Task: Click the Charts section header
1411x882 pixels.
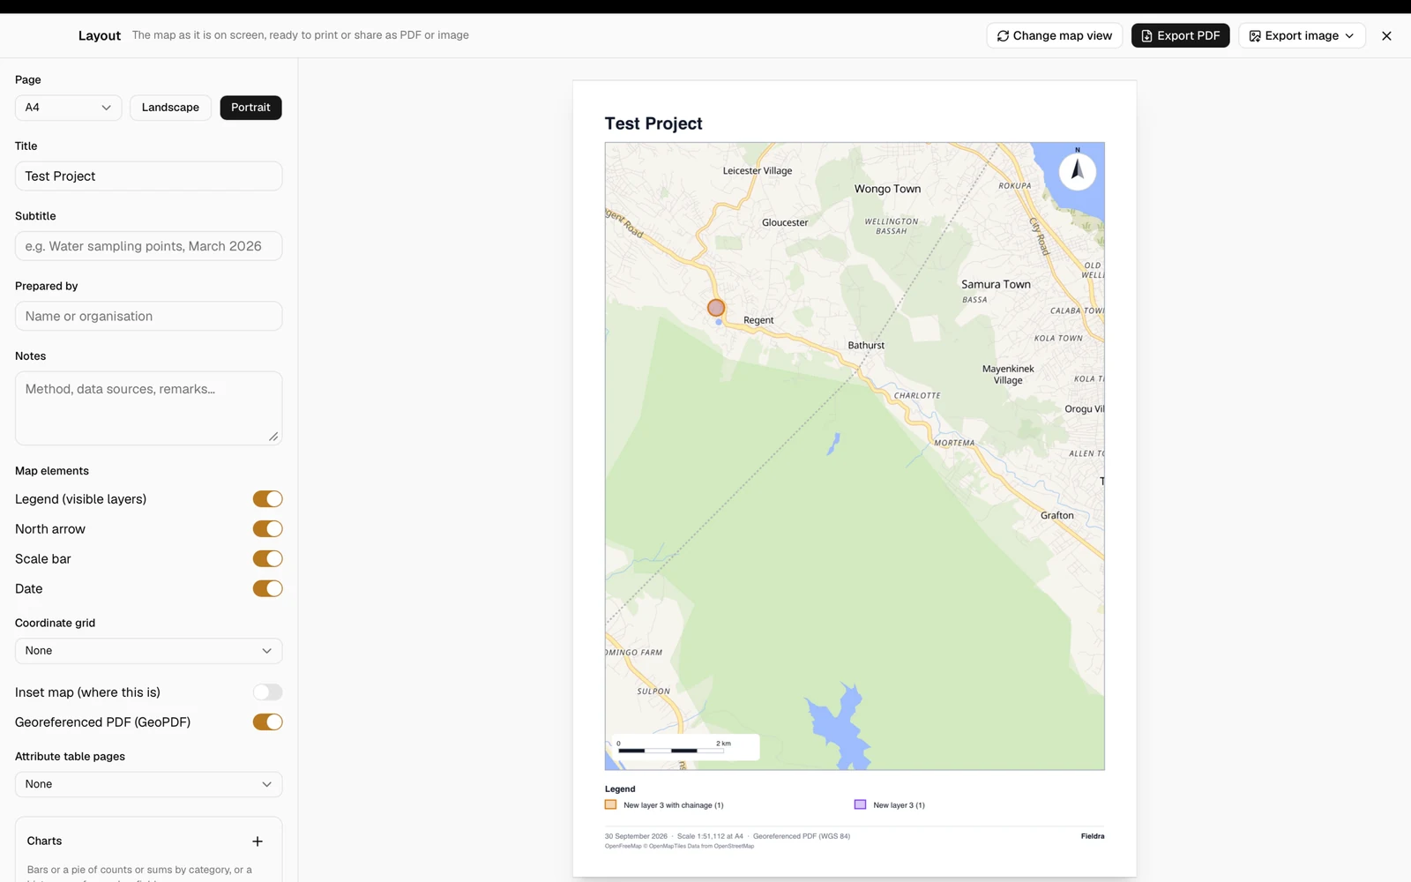Action: click(44, 841)
